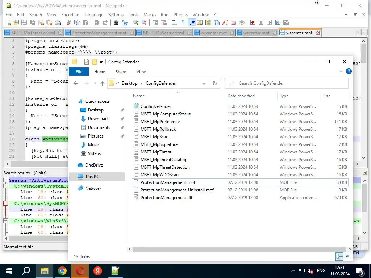Go back in Explorer navigation

(76, 83)
